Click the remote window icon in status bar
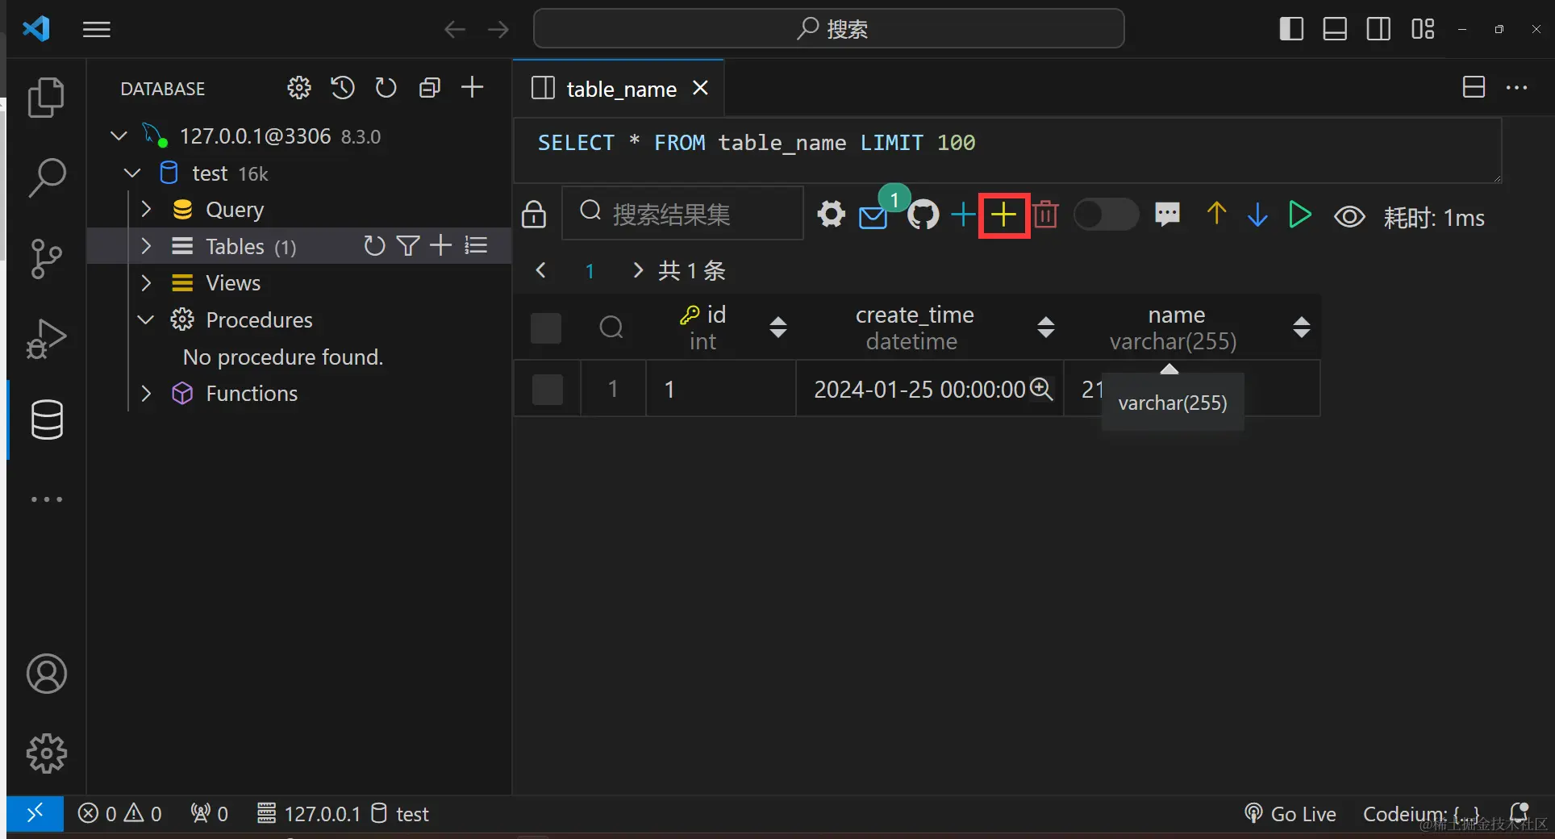This screenshot has height=839, width=1555. pos(35,813)
